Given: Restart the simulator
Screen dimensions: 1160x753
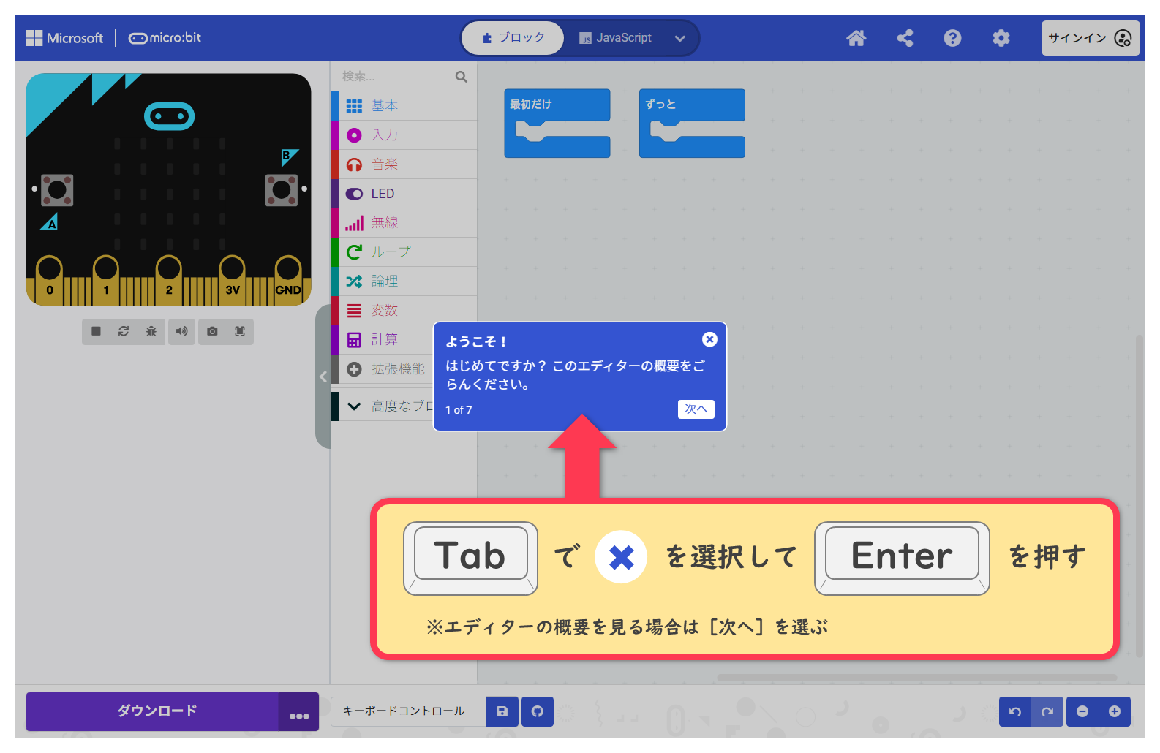Looking at the screenshot, I should click(124, 331).
